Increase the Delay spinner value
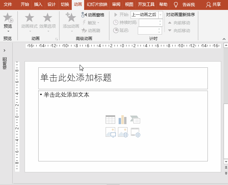The width and height of the screenshot is (228, 185). click(159, 29)
